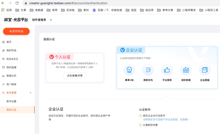The image size is (220, 134).
Task: Open the 百度一下 bookmark
Action: point(107,10)
